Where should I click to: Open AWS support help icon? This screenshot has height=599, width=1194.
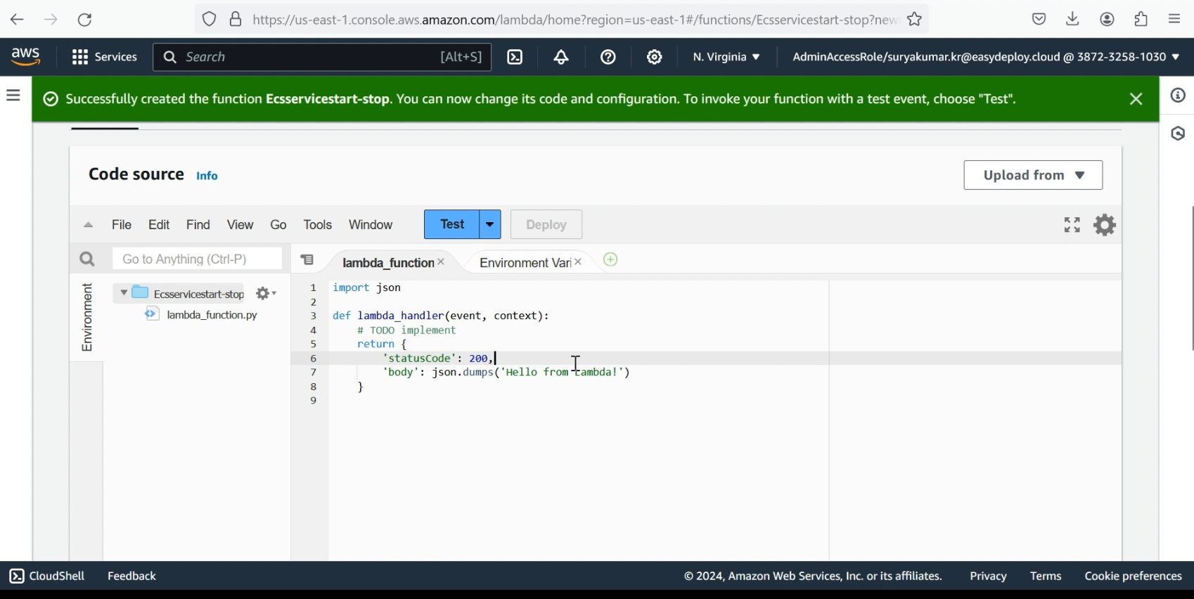[x=609, y=57]
